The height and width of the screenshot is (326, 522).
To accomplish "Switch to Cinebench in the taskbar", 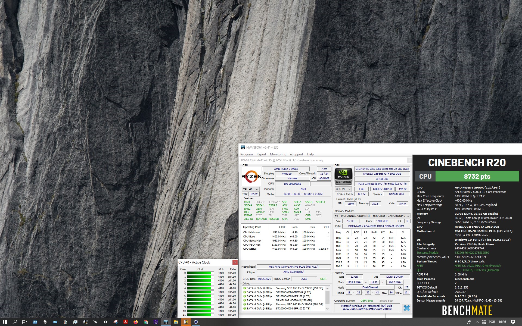I will (196, 322).
